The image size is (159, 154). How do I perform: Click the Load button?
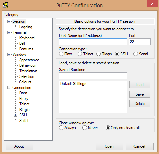(140, 85)
